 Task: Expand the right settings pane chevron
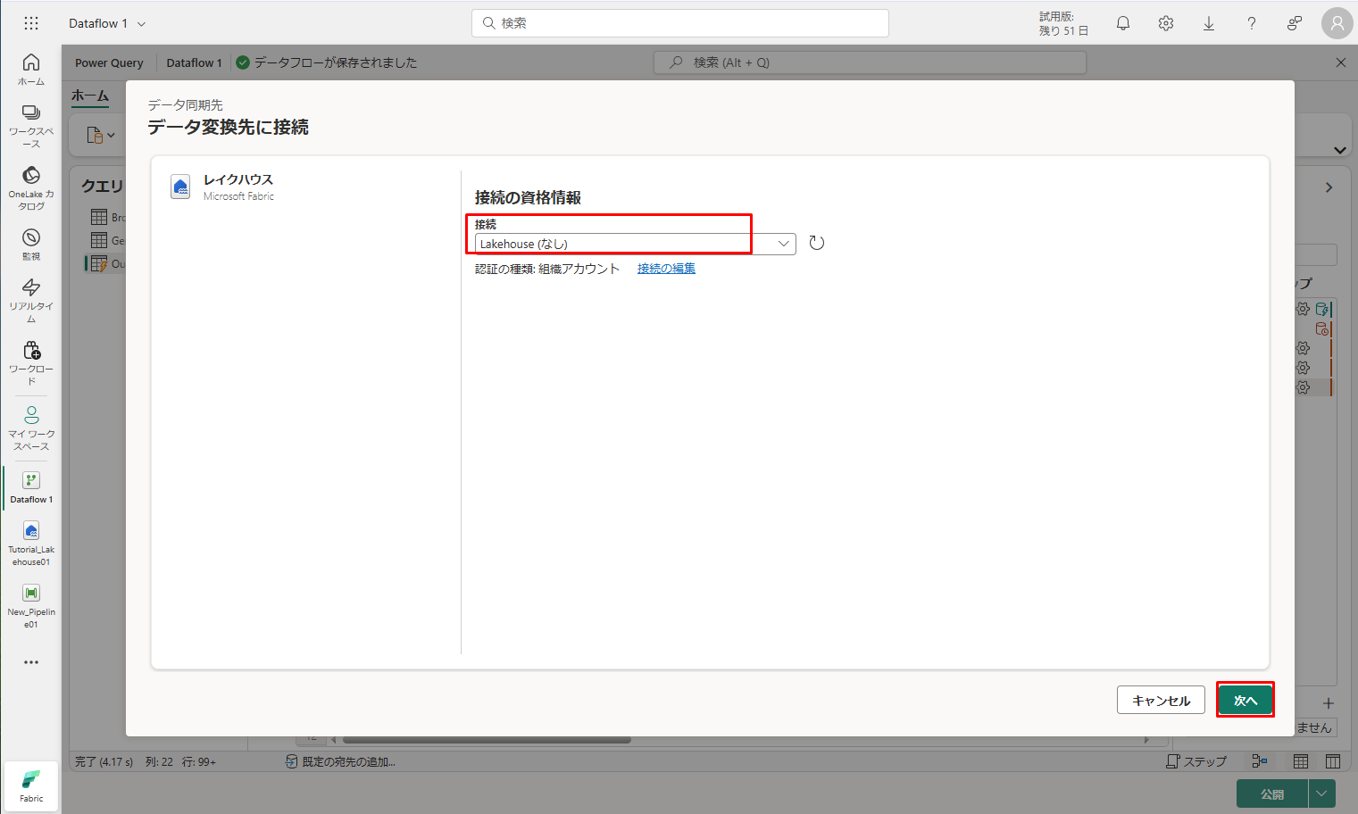[x=1329, y=187]
